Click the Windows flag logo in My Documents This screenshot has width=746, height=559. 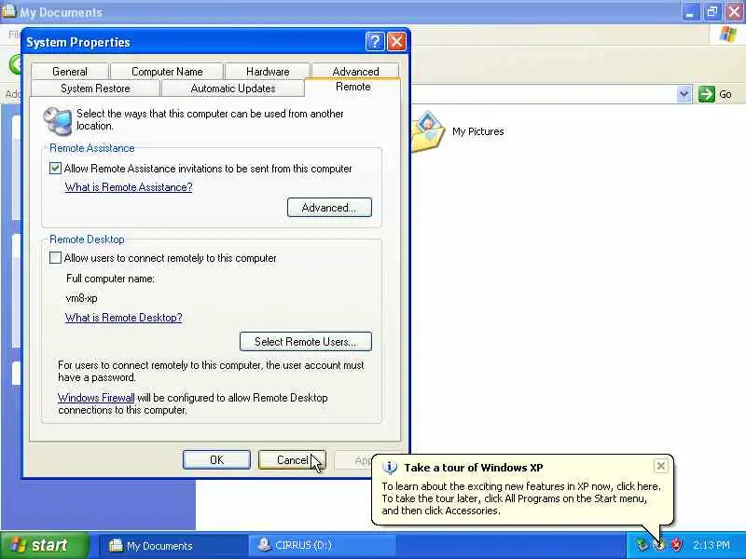coord(727,34)
